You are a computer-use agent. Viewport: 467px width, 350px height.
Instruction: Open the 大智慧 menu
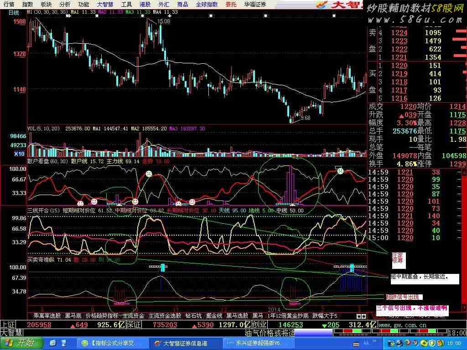point(105,4)
